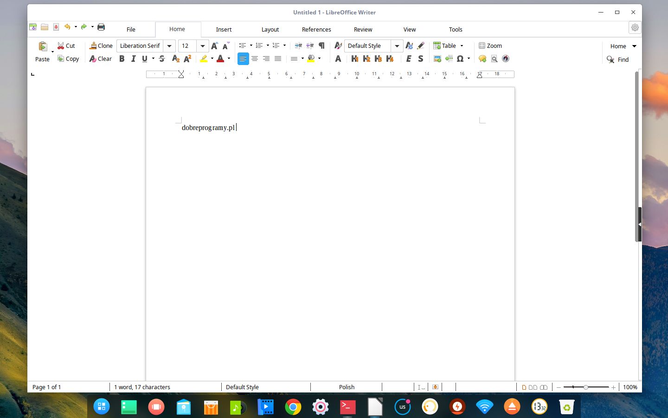Open the settings gear at the ribbon's right
This screenshot has width=668, height=418.
click(x=635, y=27)
